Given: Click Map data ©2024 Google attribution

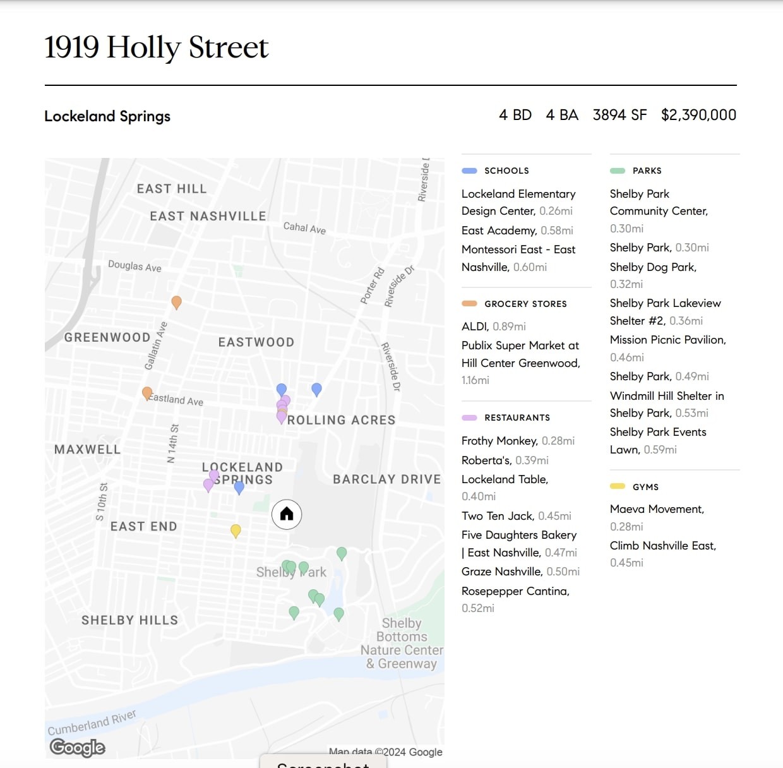Looking at the screenshot, I should (385, 752).
